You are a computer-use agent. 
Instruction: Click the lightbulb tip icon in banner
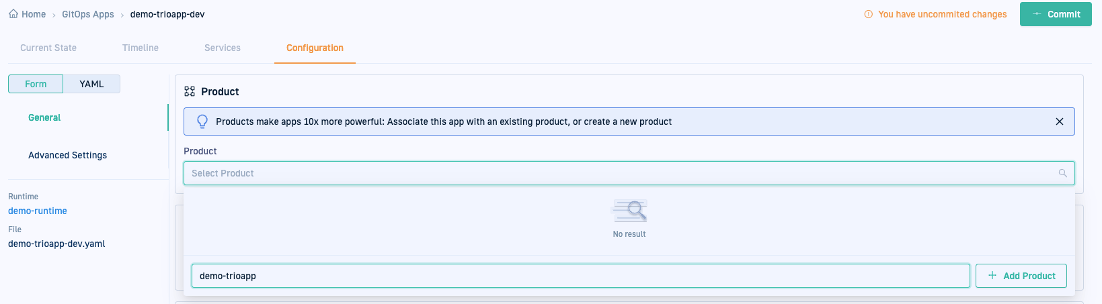(x=202, y=121)
